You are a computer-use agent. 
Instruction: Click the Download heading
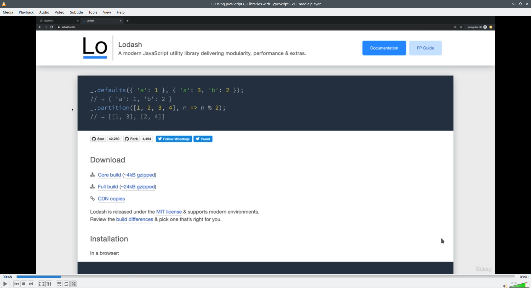tap(108, 160)
